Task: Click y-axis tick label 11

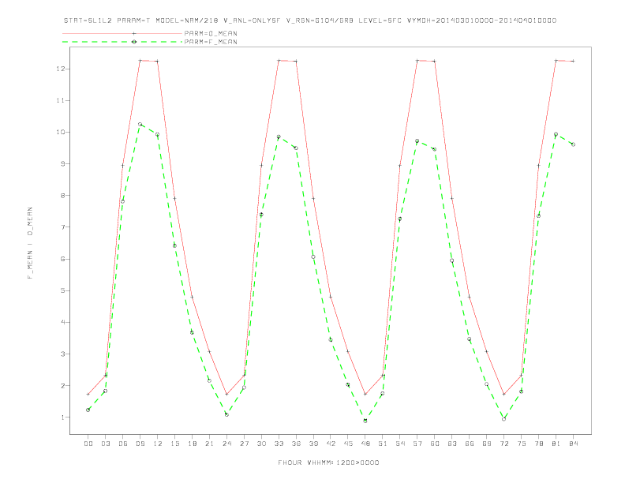Action: (x=61, y=100)
